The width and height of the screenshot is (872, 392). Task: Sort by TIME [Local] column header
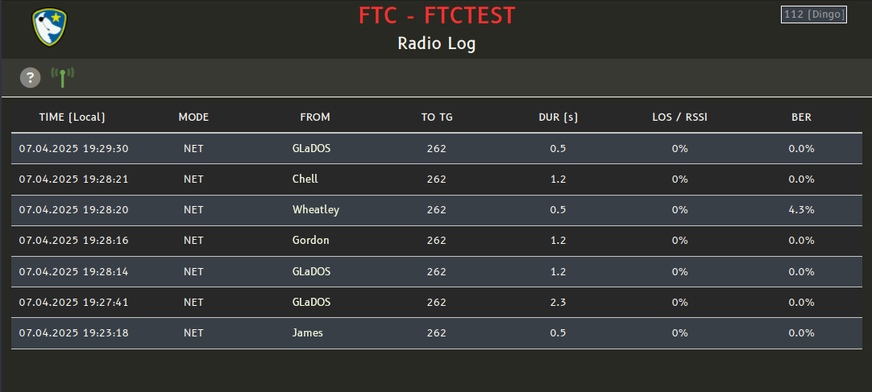tap(72, 118)
